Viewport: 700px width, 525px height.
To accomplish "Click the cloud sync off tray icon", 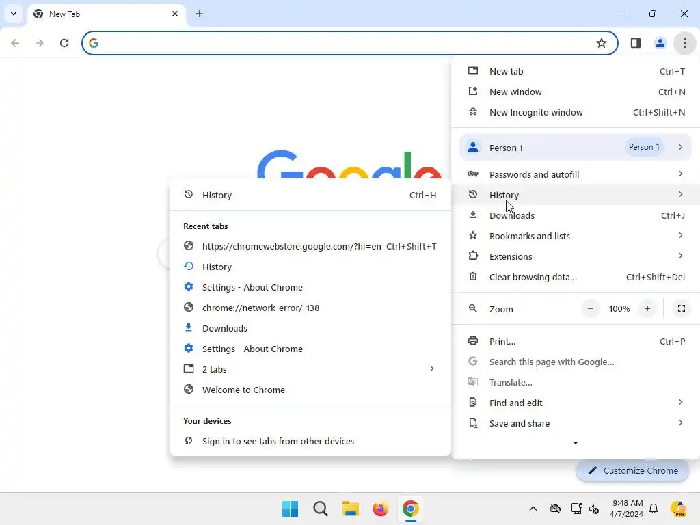I will click(x=555, y=509).
